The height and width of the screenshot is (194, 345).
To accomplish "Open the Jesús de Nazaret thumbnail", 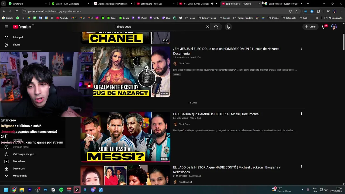I will [132, 72].
